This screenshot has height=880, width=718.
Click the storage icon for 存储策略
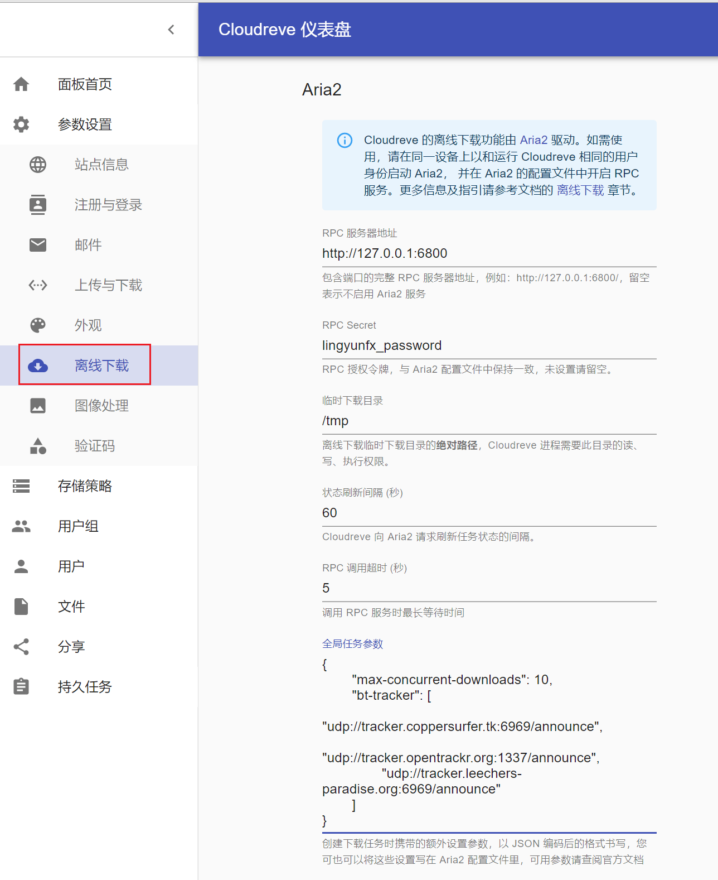pyautogui.click(x=21, y=486)
